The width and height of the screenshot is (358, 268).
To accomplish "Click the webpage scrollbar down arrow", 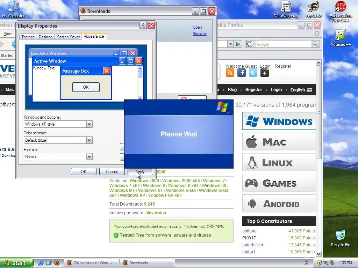I will coord(319,254).
